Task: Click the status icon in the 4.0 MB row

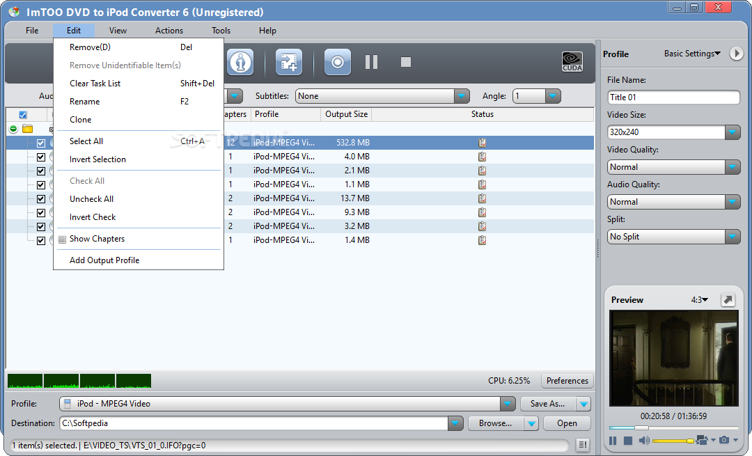Action: click(x=482, y=157)
